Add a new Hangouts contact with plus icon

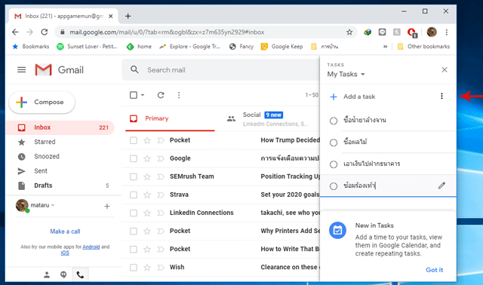tap(107, 206)
